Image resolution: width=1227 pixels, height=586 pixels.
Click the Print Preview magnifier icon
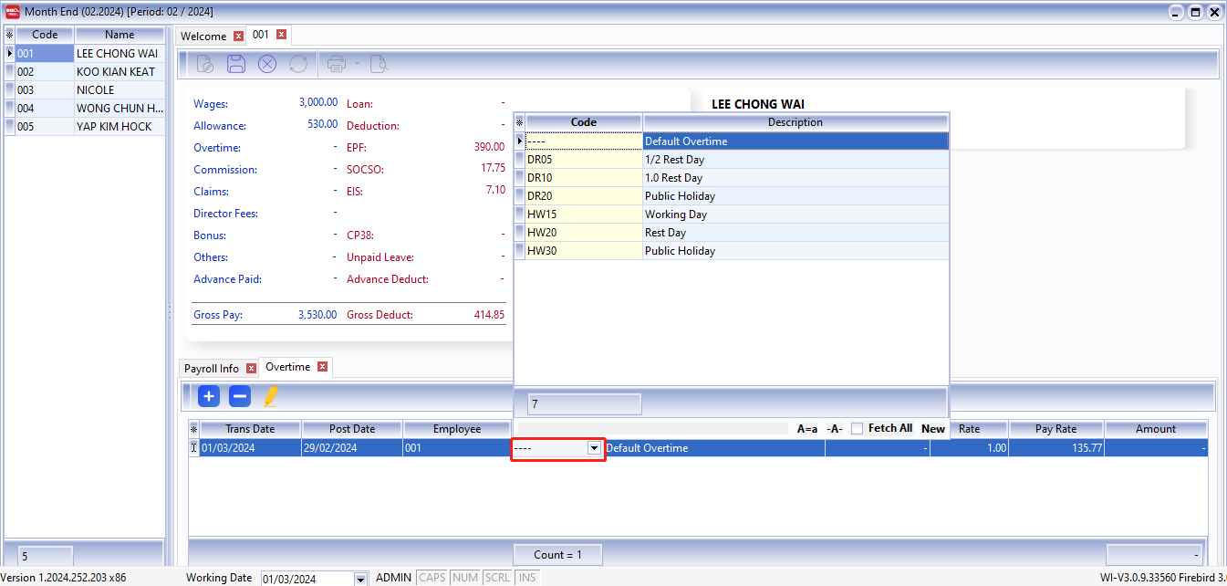tap(379, 64)
